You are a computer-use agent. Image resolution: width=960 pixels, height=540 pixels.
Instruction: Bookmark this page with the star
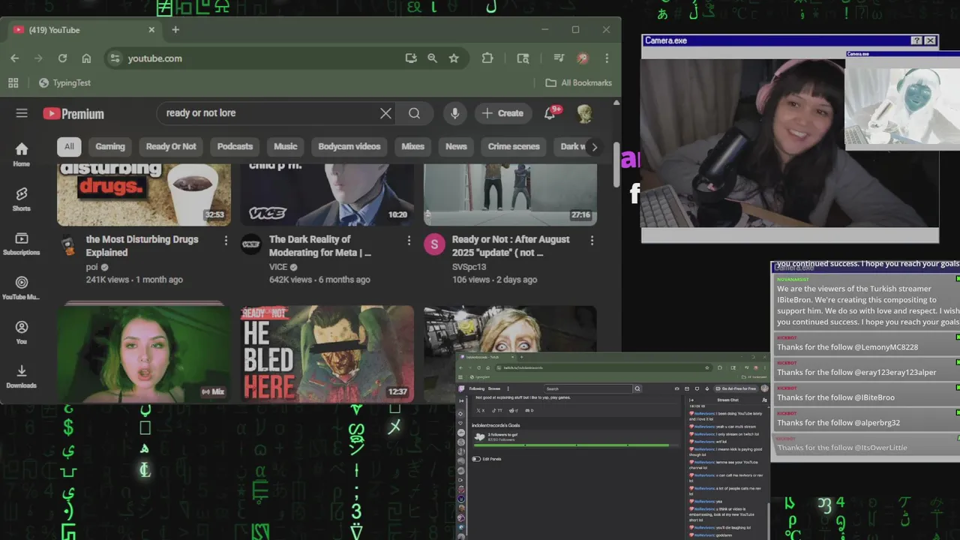pos(454,58)
